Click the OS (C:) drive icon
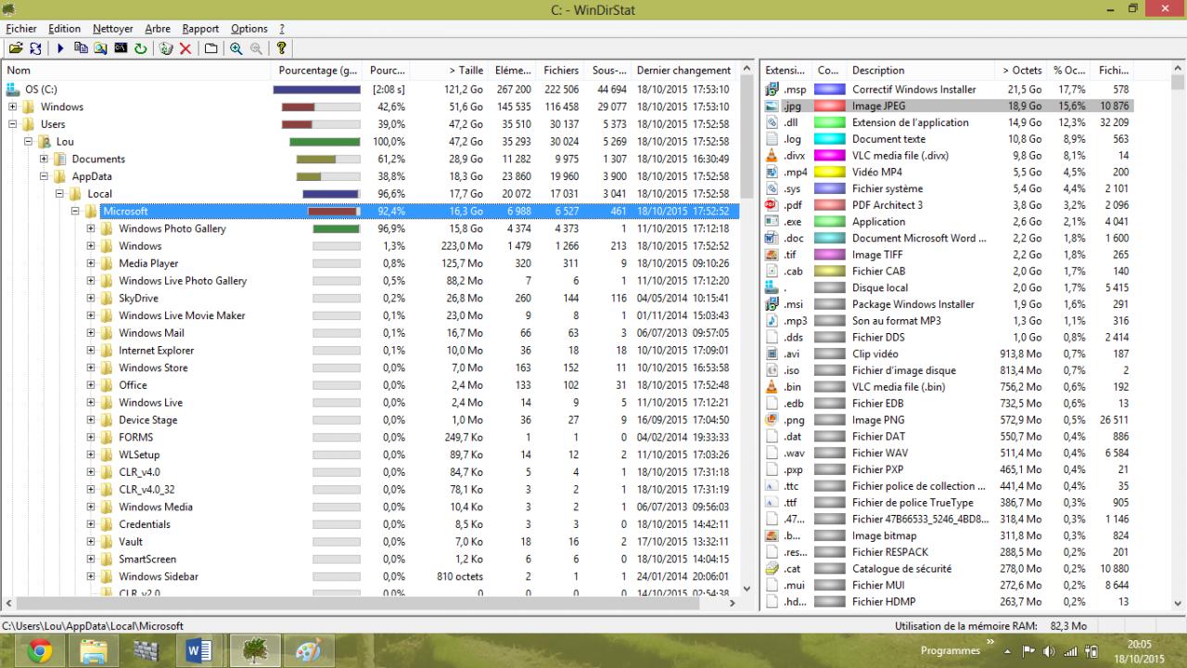The height and width of the screenshot is (668, 1187). click(13, 89)
